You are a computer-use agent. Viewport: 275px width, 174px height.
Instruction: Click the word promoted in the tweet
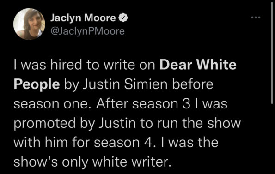click(x=44, y=123)
